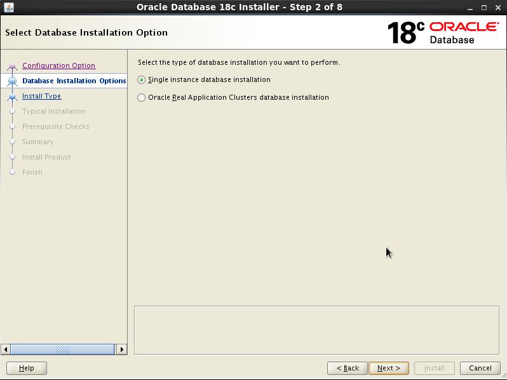Cancel the Oracle installer
Viewport: 507px width, 380px height.
point(480,368)
